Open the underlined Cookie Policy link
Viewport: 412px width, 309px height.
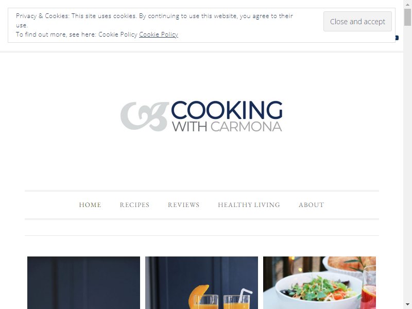pos(159,35)
